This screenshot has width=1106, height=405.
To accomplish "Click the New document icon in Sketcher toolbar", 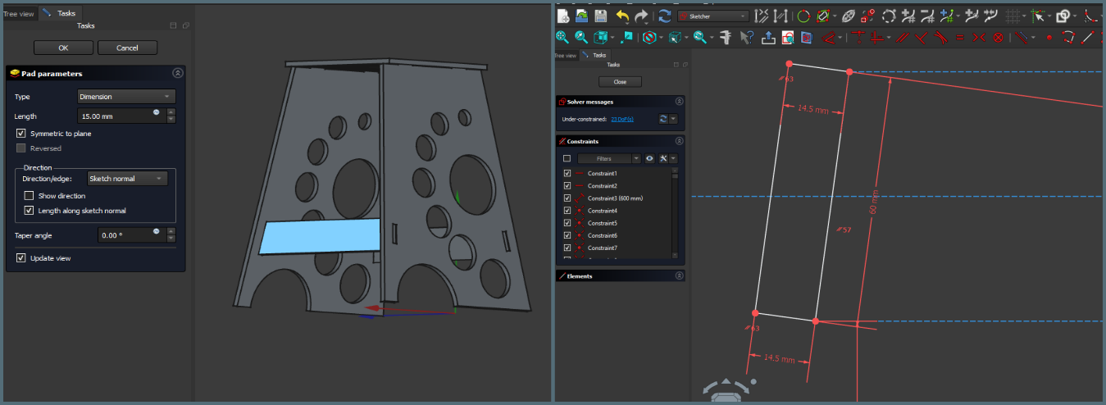I will point(563,16).
